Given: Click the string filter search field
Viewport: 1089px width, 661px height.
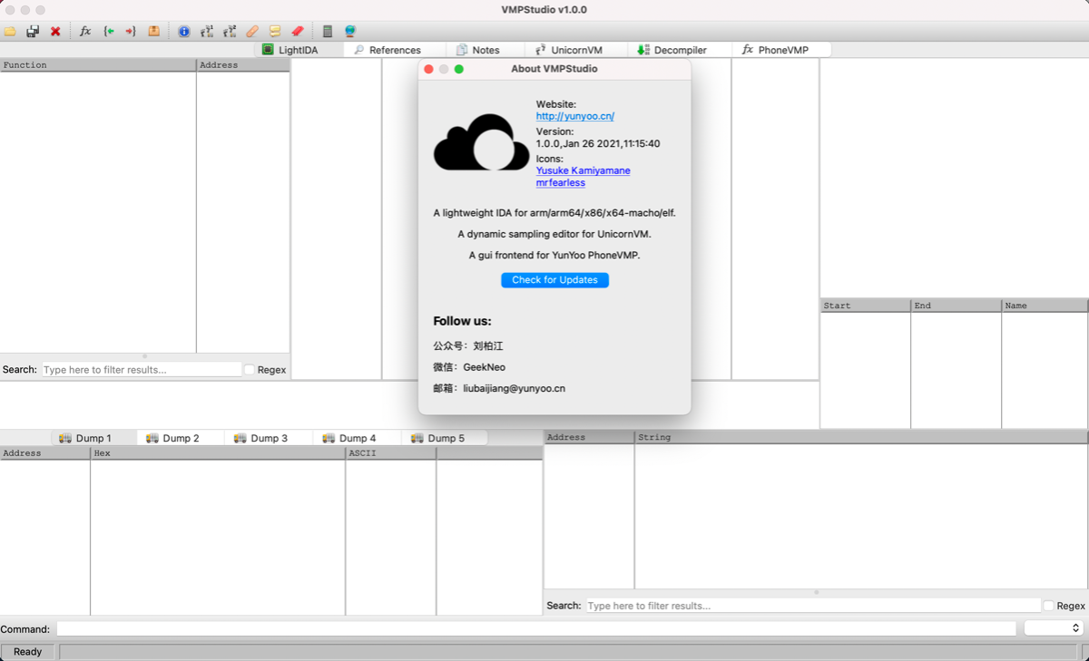Looking at the screenshot, I should coord(813,606).
